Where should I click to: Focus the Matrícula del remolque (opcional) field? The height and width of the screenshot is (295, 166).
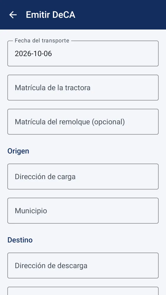click(x=83, y=122)
